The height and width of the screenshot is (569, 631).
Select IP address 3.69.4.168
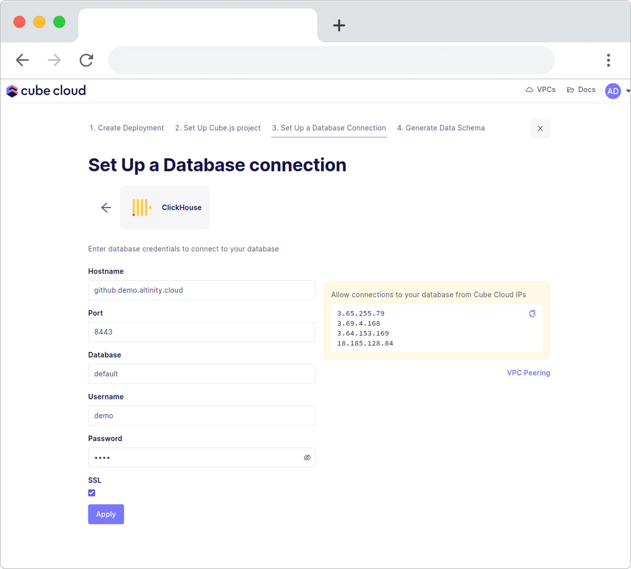pos(359,323)
